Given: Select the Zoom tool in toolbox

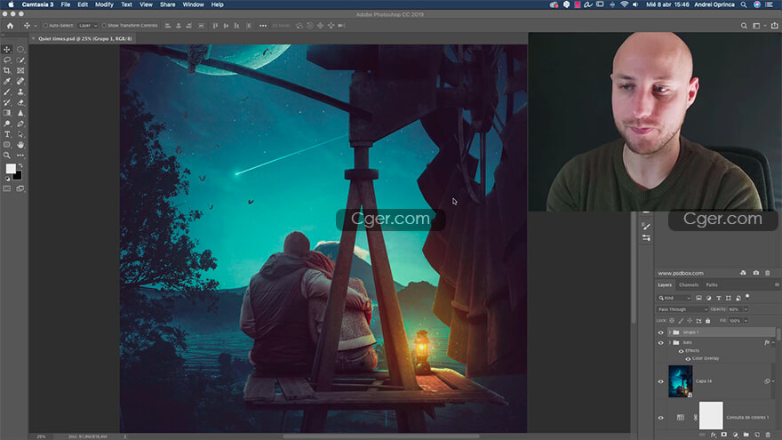Looking at the screenshot, I should (x=7, y=156).
